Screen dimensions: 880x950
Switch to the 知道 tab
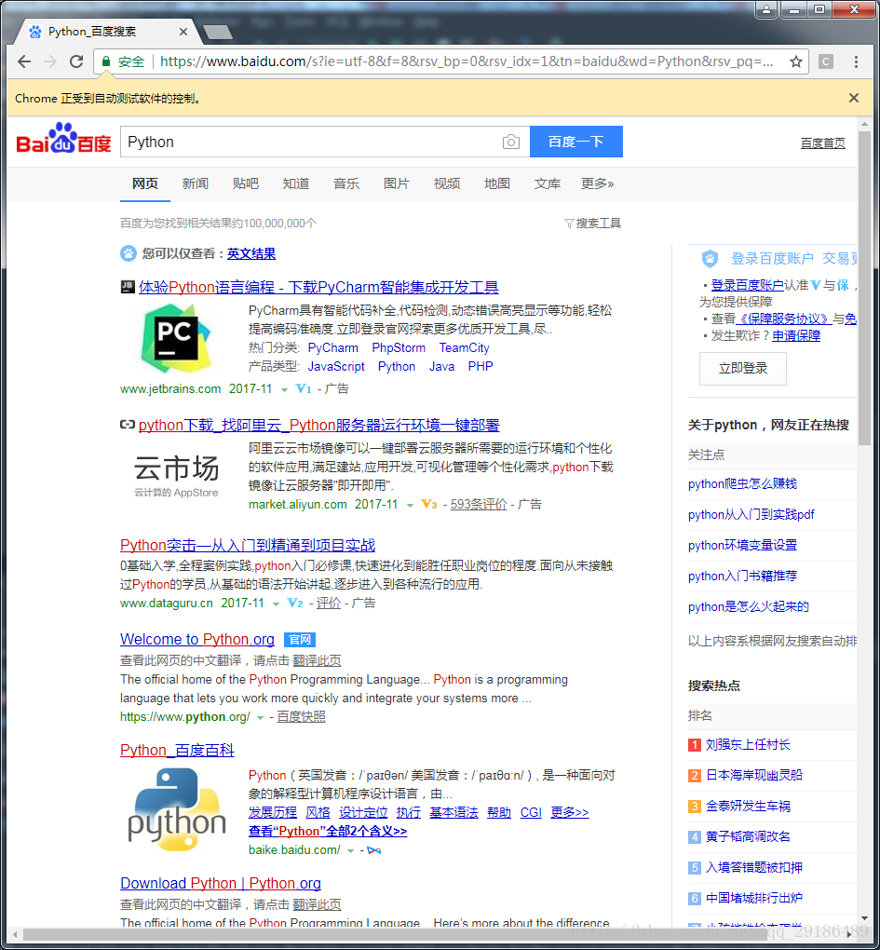(x=295, y=183)
